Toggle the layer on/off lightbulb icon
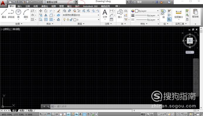 pos(64,20)
